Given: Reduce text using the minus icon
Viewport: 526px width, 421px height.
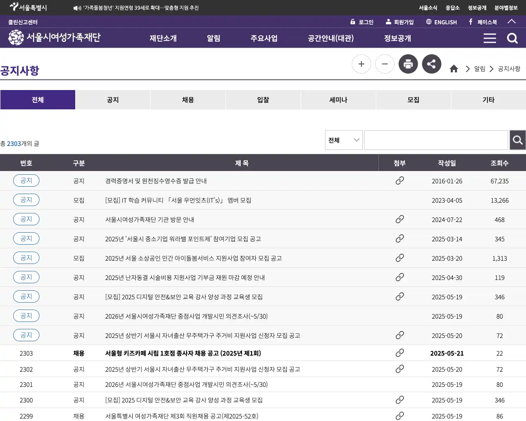Looking at the screenshot, I should (385, 64).
